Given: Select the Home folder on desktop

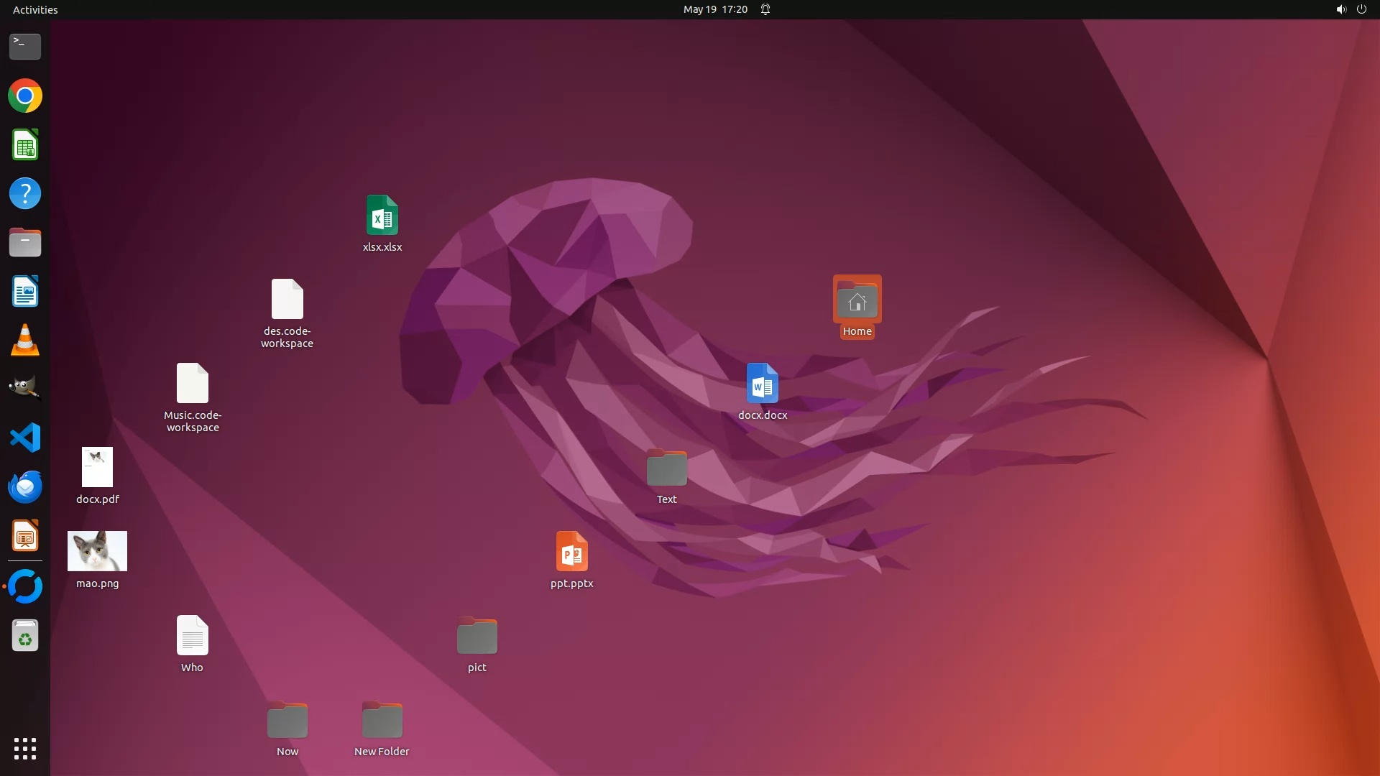Looking at the screenshot, I should click(857, 300).
